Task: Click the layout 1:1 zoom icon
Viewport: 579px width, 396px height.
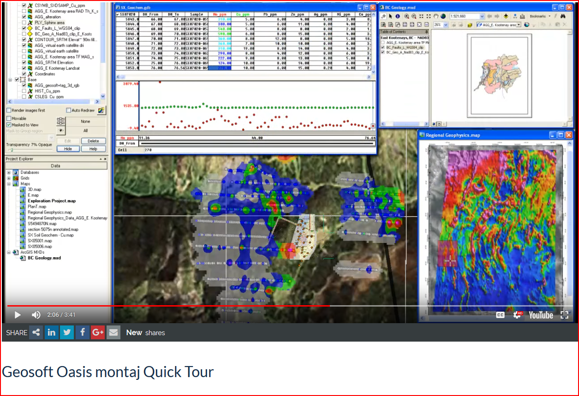Action: point(427,24)
